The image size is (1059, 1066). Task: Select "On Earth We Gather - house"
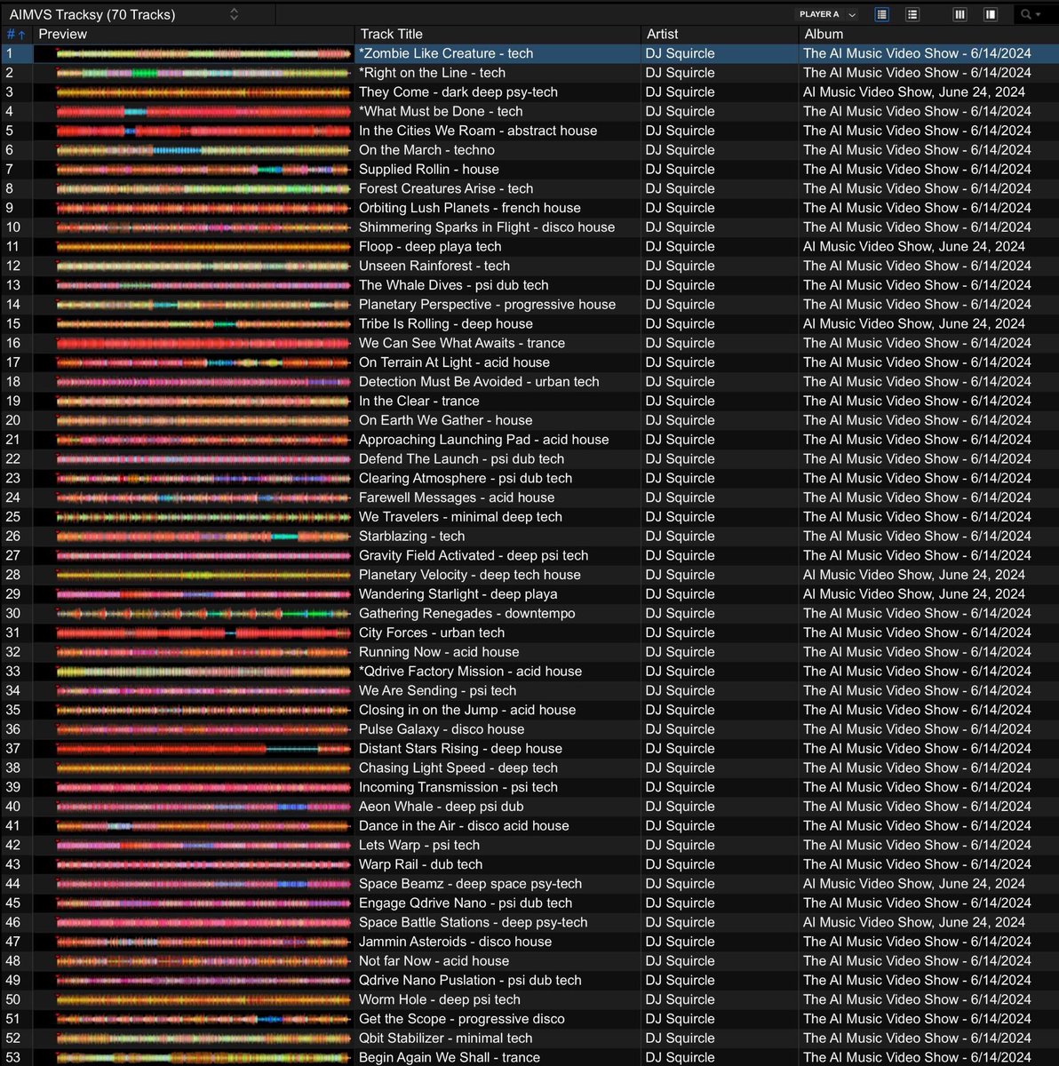pos(446,420)
